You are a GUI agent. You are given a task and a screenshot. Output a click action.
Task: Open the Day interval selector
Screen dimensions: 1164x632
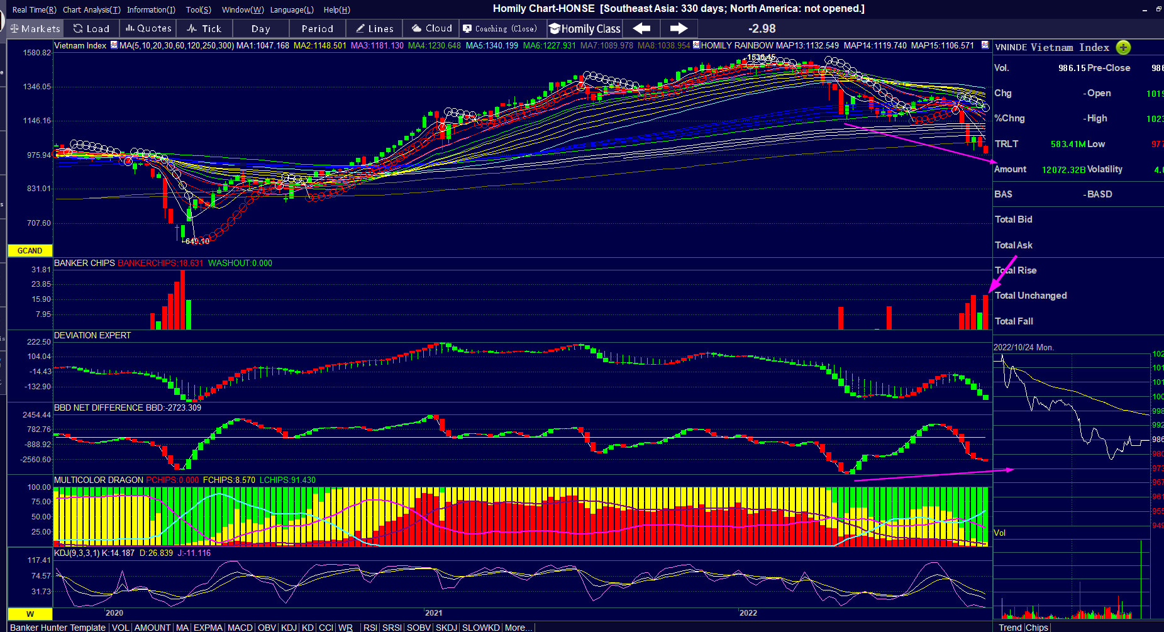pos(260,29)
